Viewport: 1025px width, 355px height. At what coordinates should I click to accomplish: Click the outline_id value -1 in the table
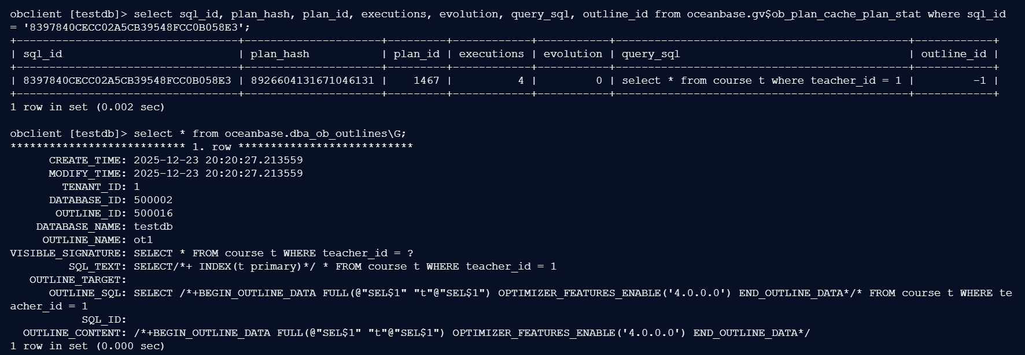[979, 81]
